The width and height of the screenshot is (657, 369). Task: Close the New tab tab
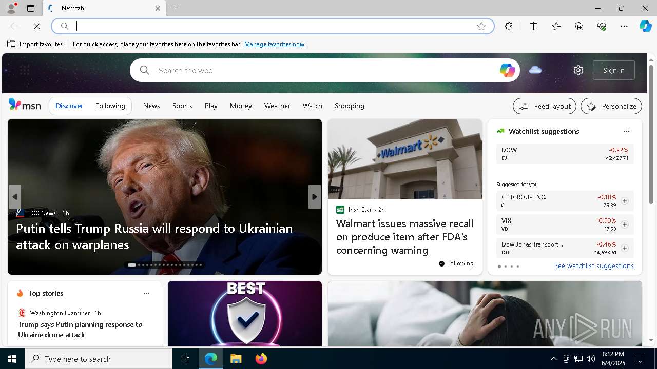click(x=158, y=8)
